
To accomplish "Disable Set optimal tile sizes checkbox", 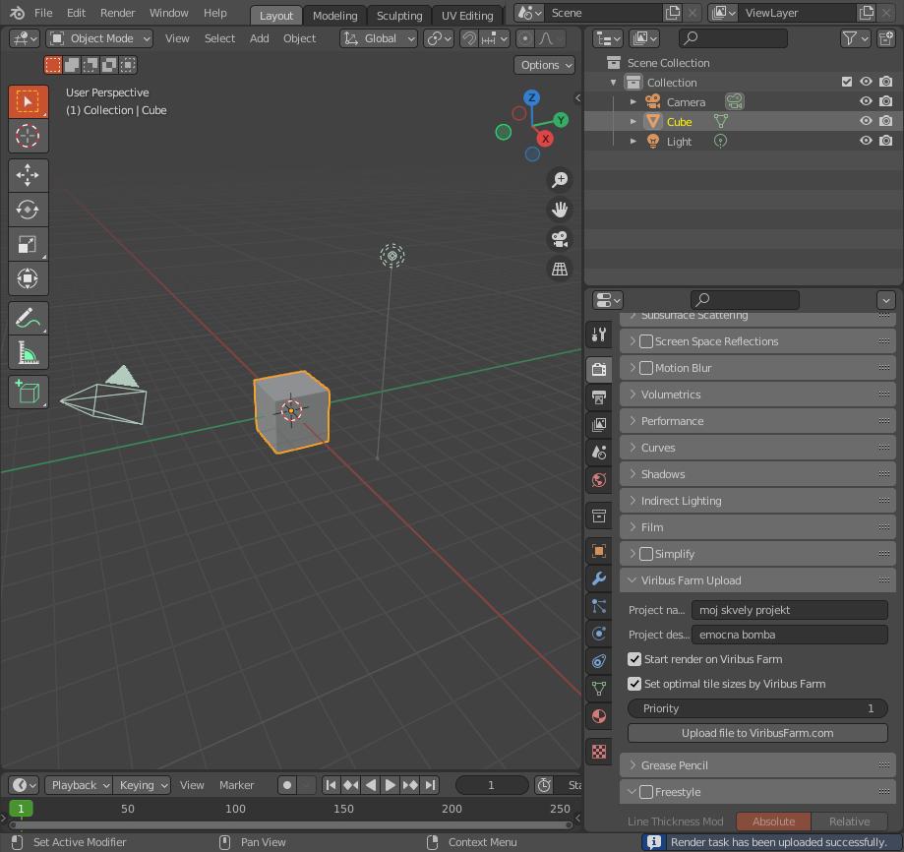I will [634, 684].
